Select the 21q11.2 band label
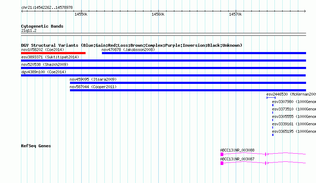Screen dimensions: 316x183 point(29,30)
